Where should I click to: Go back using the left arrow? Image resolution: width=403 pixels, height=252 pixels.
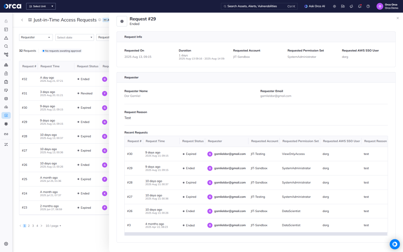[22, 20]
